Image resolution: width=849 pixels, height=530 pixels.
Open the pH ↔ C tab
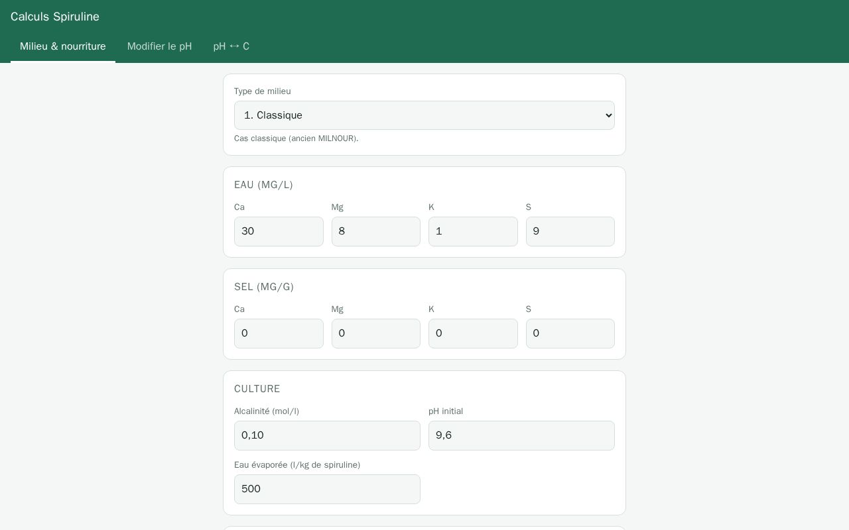point(231,46)
